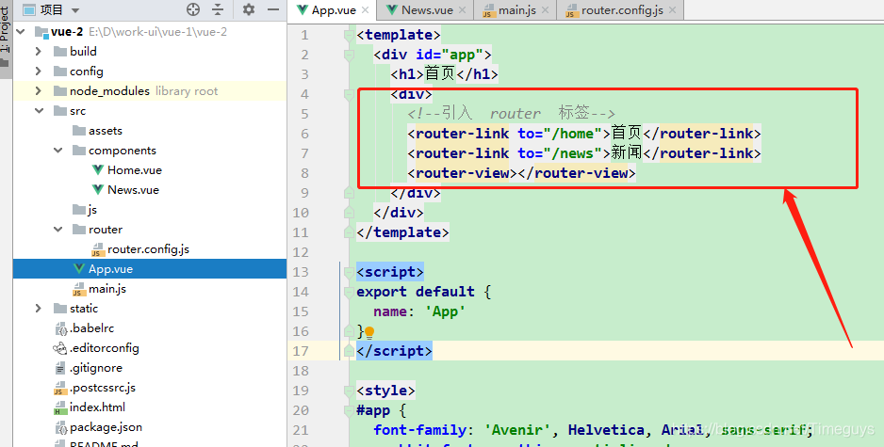Open package.json in project tree

(x=106, y=427)
